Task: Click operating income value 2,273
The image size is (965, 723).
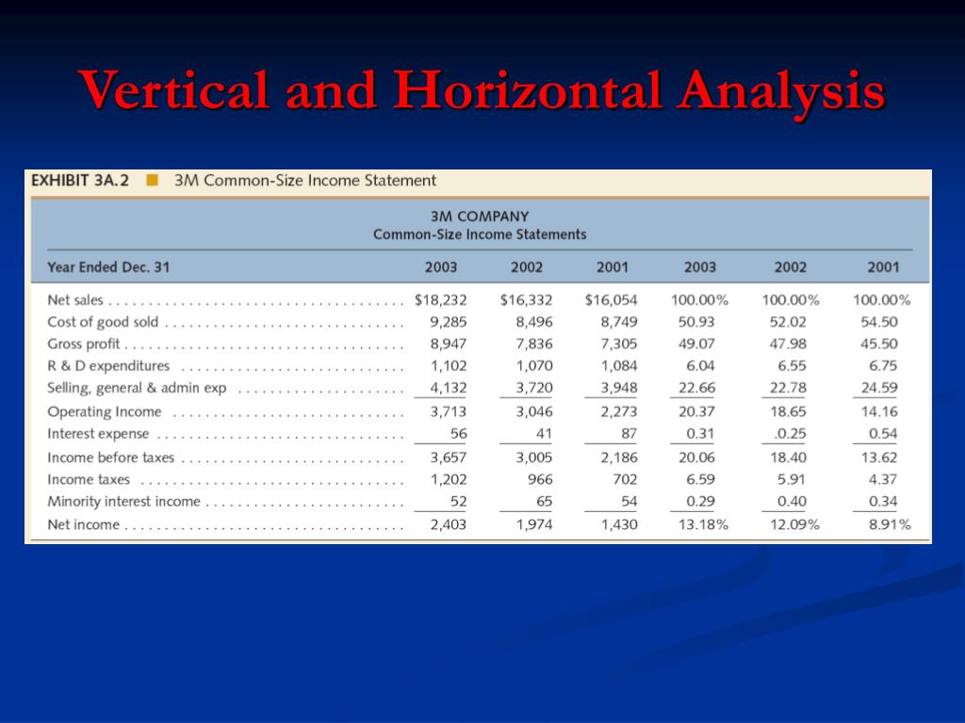Action: 619,411
